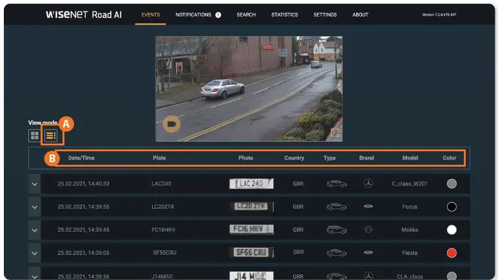Click the white color swatch for Mokka
The image size is (498, 280).
pyautogui.click(x=452, y=230)
